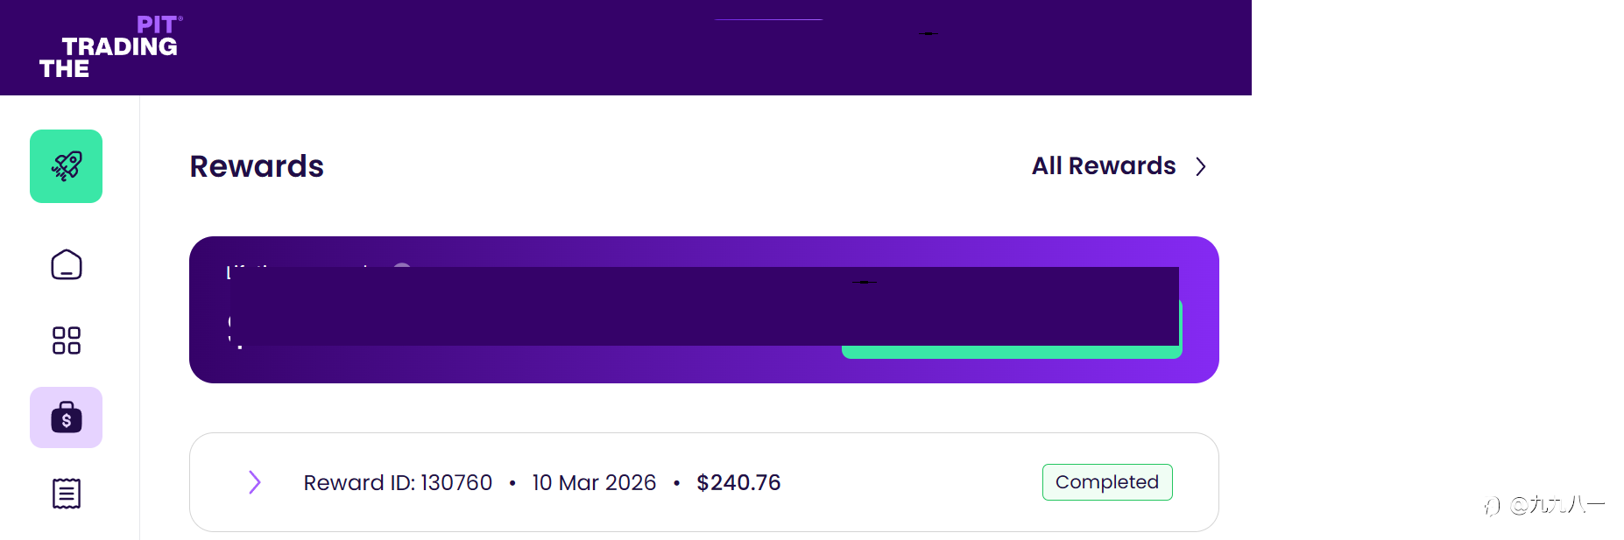
Task: Click the arrow next to All Rewards
Action: (x=1201, y=166)
